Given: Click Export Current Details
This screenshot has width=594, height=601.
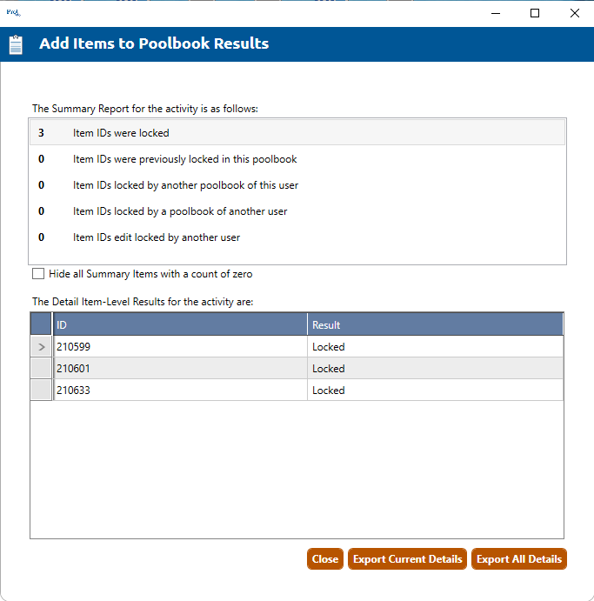Looking at the screenshot, I should click(407, 559).
